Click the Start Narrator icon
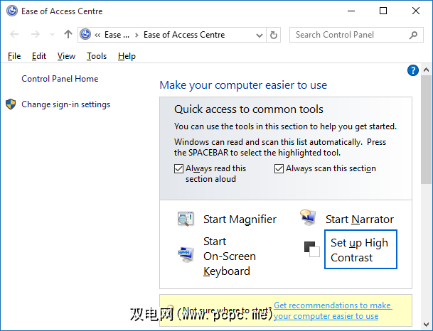The width and height of the screenshot is (433, 331). 308,217
